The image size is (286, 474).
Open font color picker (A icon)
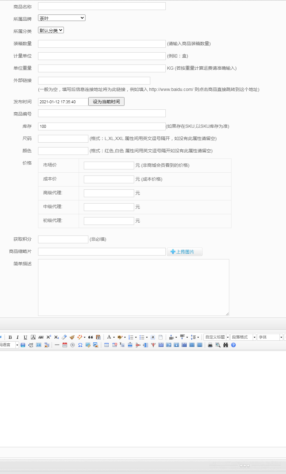109,337
